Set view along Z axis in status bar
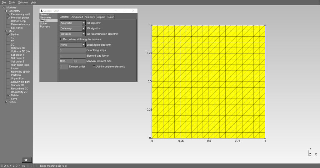 pos(13,166)
